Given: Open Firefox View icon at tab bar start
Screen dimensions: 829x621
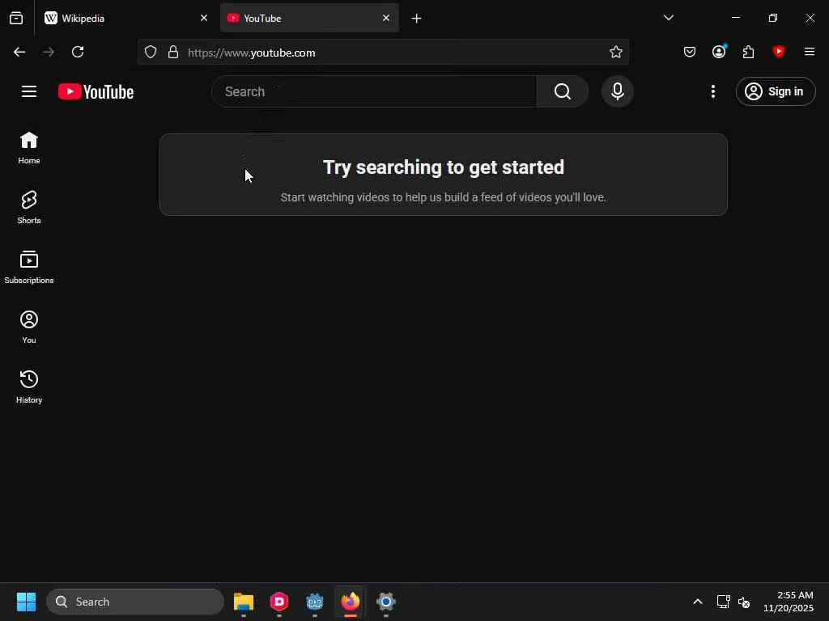Looking at the screenshot, I should pos(16,18).
